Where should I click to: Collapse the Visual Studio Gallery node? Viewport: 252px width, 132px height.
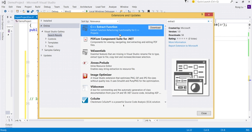click(x=42, y=31)
